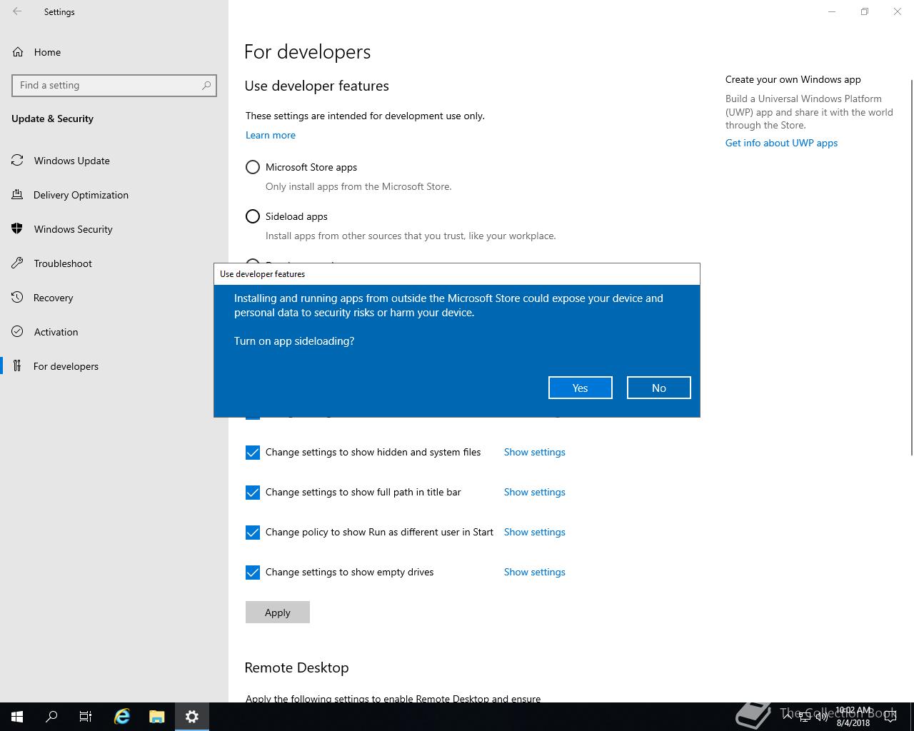Uncheck show hidden and system files
Screen dimensions: 914x731
(253, 453)
